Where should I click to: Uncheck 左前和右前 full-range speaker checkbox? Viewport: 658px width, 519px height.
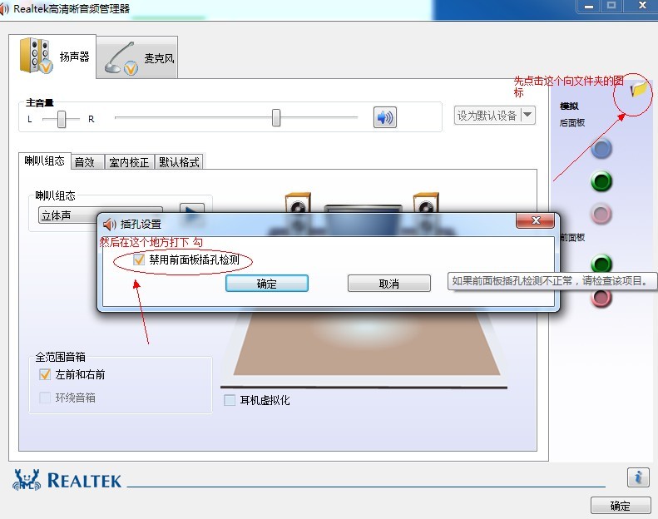point(45,374)
